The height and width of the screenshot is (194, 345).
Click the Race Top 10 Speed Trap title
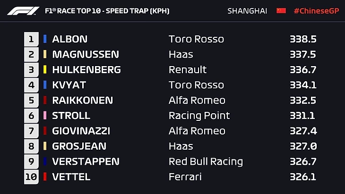107,10
